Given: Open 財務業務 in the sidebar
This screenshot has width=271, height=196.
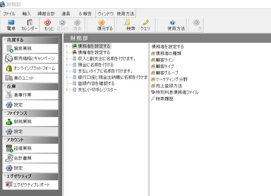Looking at the screenshot, I should pyautogui.click(x=31, y=122).
